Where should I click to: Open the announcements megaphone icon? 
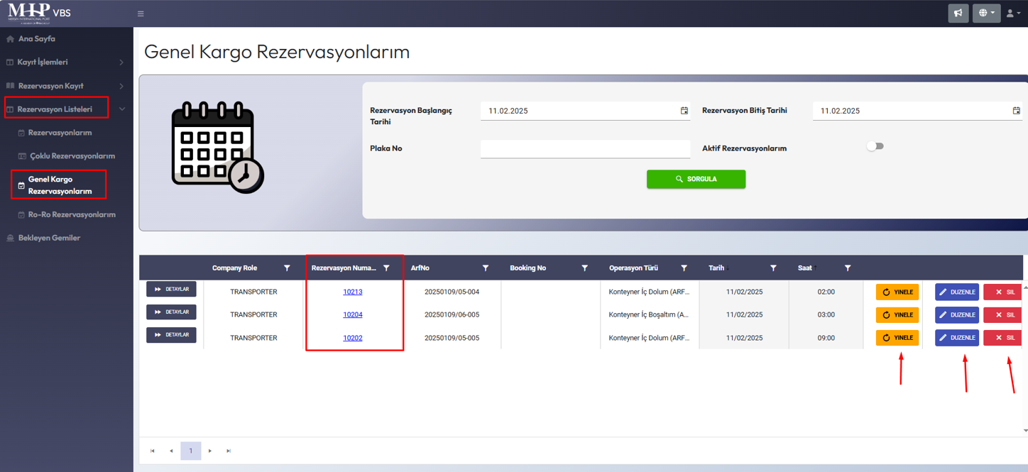[958, 13]
